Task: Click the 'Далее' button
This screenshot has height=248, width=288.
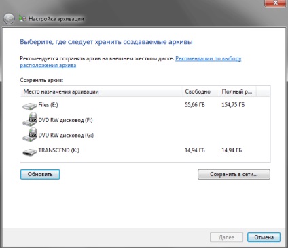Action: coord(226,237)
